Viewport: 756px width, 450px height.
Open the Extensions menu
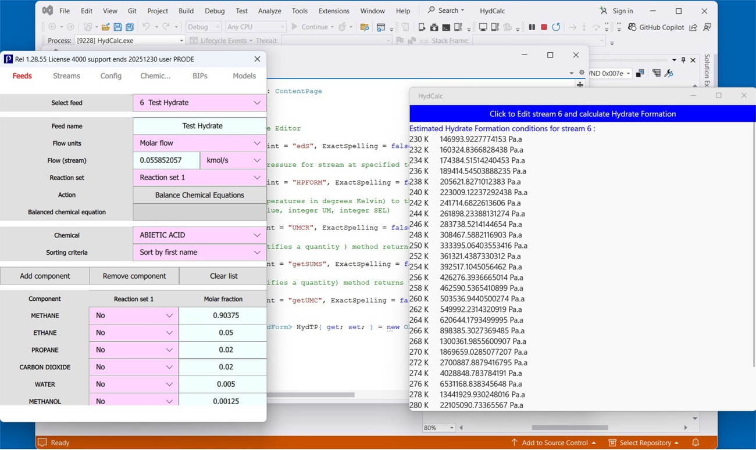(x=334, y=11)
